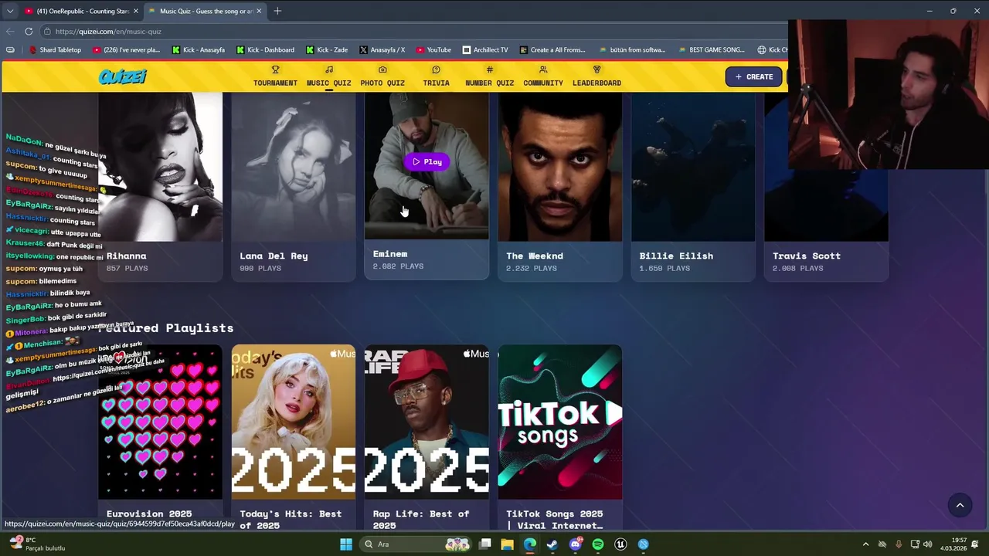Image resolution: width=989 pixels, height=556 pixels.
Task: Click the microphone tray icon
Action: [x=899, y=544]
